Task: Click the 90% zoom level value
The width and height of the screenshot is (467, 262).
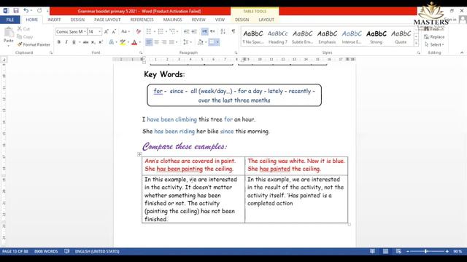Action: [458, 251]
